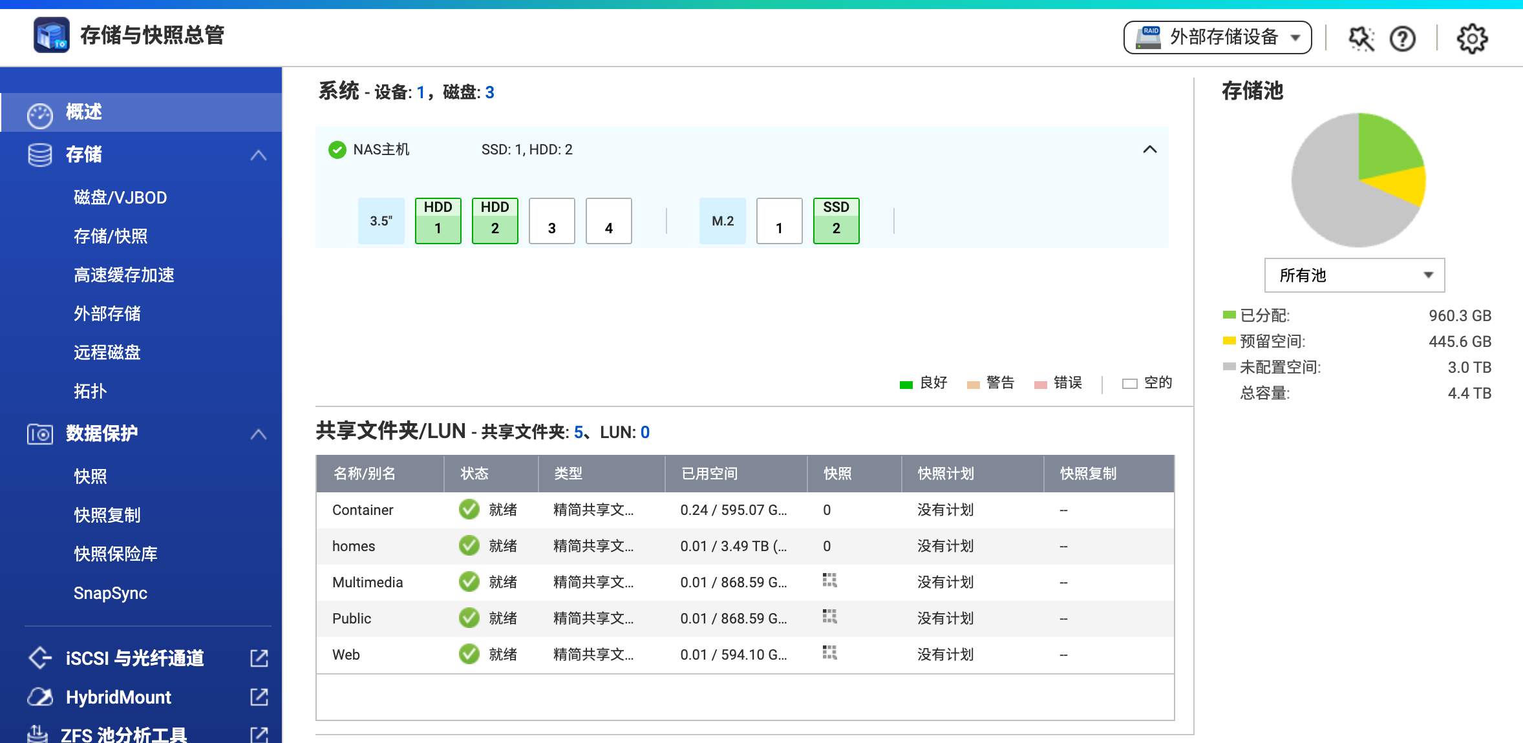The image size is (1523, 743).
Task: Select the HDD 1 disk slot
Action: click(438, 220)
